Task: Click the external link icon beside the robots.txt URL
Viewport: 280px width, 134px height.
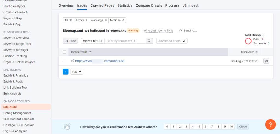Action: [73, 61]
